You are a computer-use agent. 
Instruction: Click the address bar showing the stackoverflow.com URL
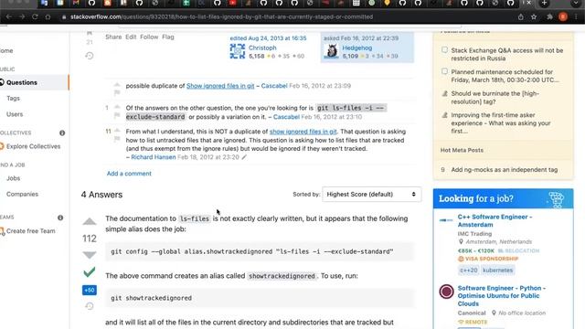point(221,16)
